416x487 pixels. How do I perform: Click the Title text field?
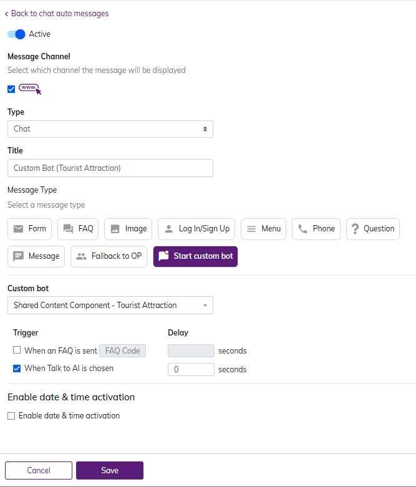(110, 168)
